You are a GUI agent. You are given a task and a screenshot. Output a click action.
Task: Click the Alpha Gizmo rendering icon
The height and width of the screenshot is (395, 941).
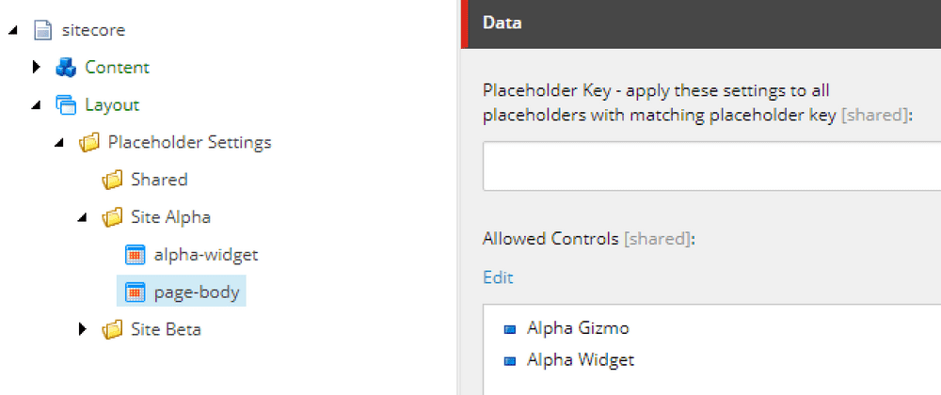510,329
